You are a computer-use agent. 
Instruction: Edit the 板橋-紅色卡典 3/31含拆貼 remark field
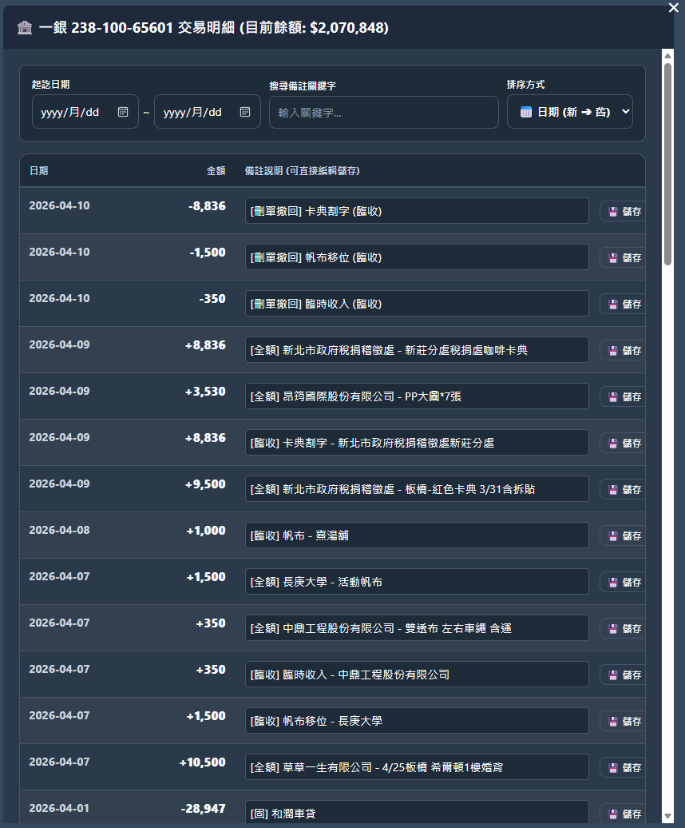point(416,489)
